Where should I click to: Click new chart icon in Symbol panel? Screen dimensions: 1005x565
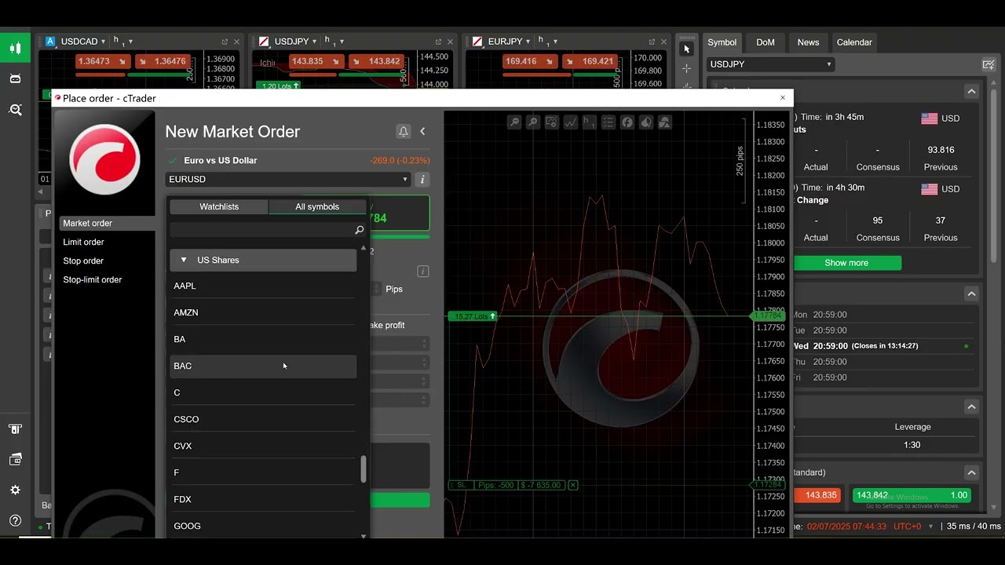(988, 64)
